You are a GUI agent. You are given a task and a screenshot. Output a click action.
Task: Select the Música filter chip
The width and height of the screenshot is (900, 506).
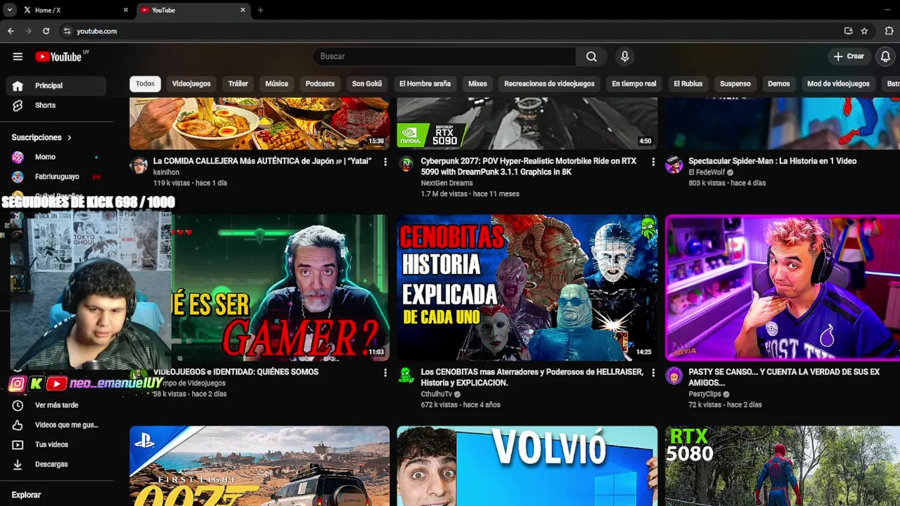tap(276, 84)
